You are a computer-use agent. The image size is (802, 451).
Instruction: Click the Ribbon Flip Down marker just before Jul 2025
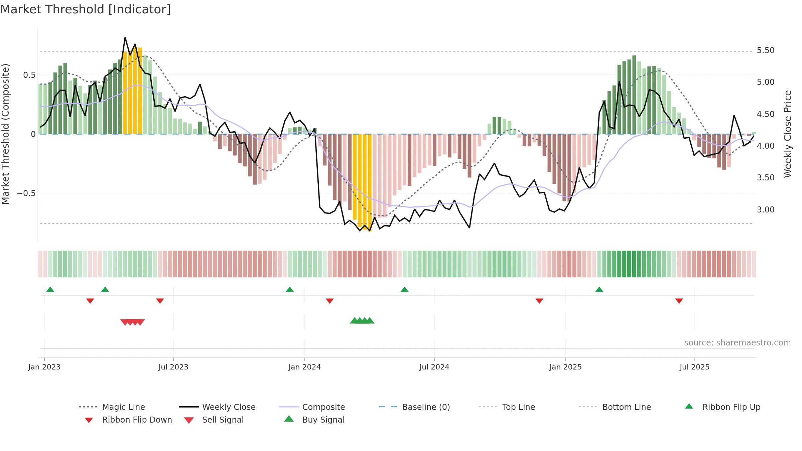(679, 301)
